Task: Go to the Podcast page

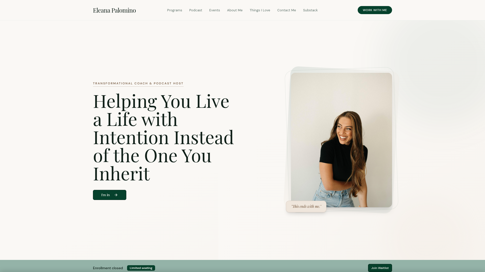Action: coord(196,10)
